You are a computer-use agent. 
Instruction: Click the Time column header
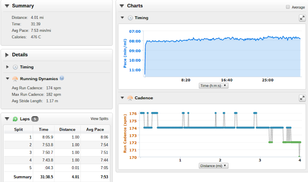coord(43,130)
